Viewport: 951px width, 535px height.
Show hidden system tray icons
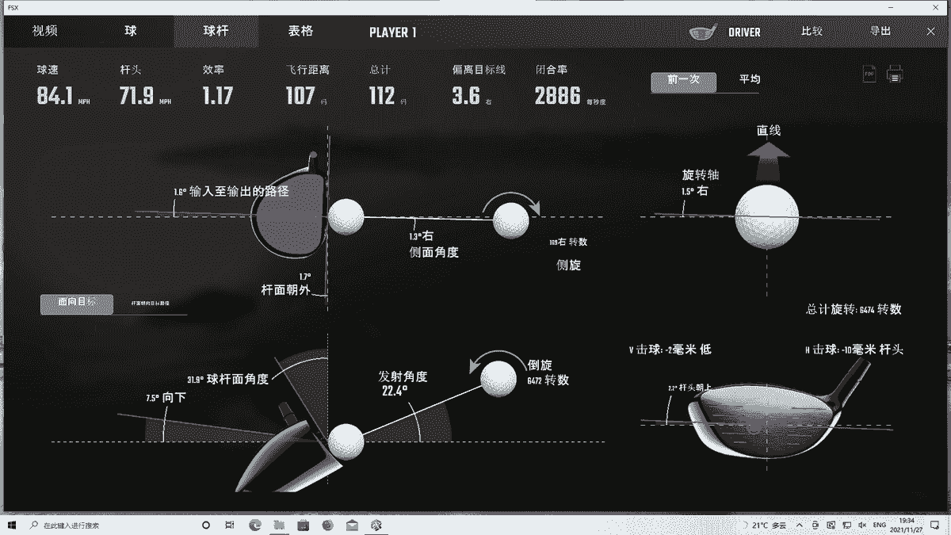[x=801, y=525]
